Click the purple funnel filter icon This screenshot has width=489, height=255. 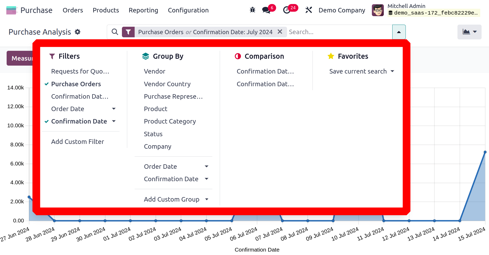point(128,32)
